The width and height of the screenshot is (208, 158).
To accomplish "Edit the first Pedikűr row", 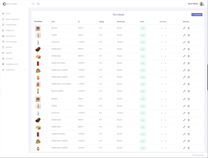I will pos(184,35).
